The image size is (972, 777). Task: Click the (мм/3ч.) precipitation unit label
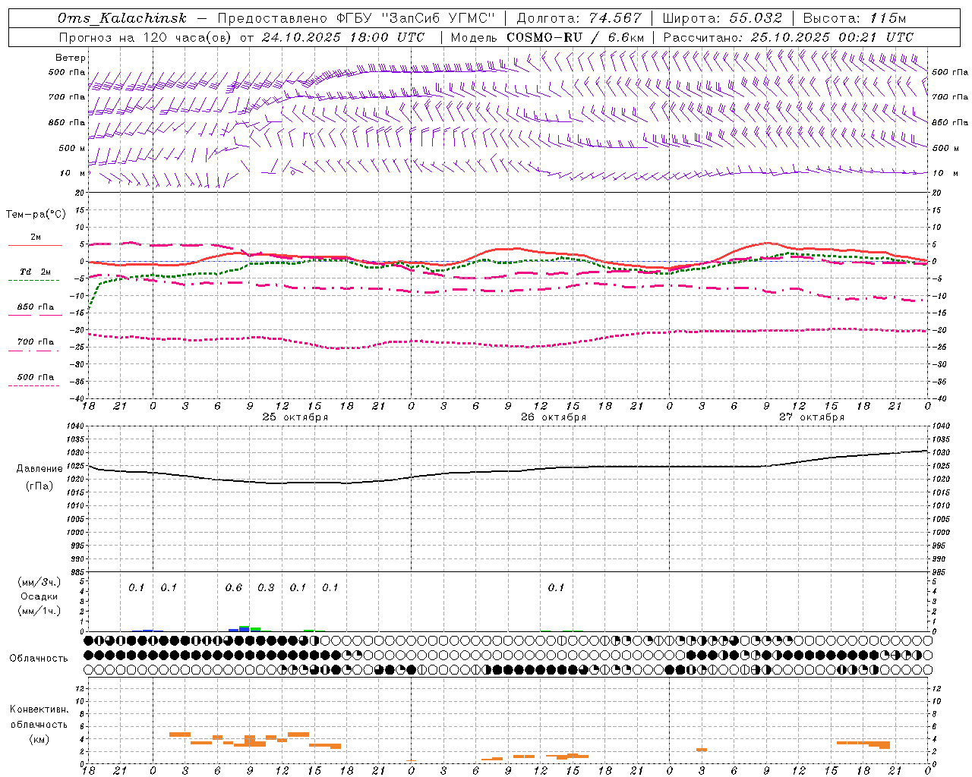[x=39, y=582]
